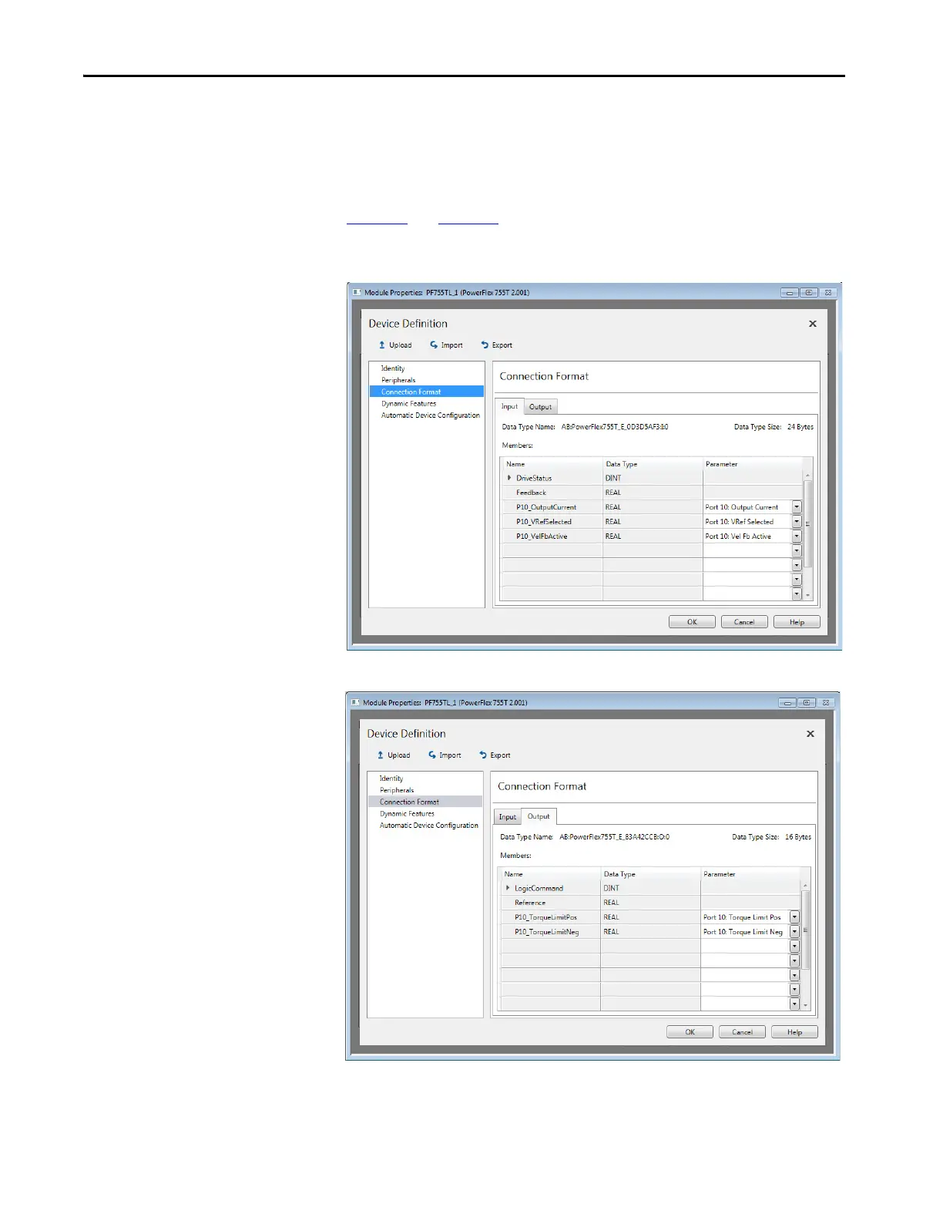Select Identity in the DriveStatus dialog's sidebar
The width and height of the screenshot is (943, 1221).
point(393,368)
